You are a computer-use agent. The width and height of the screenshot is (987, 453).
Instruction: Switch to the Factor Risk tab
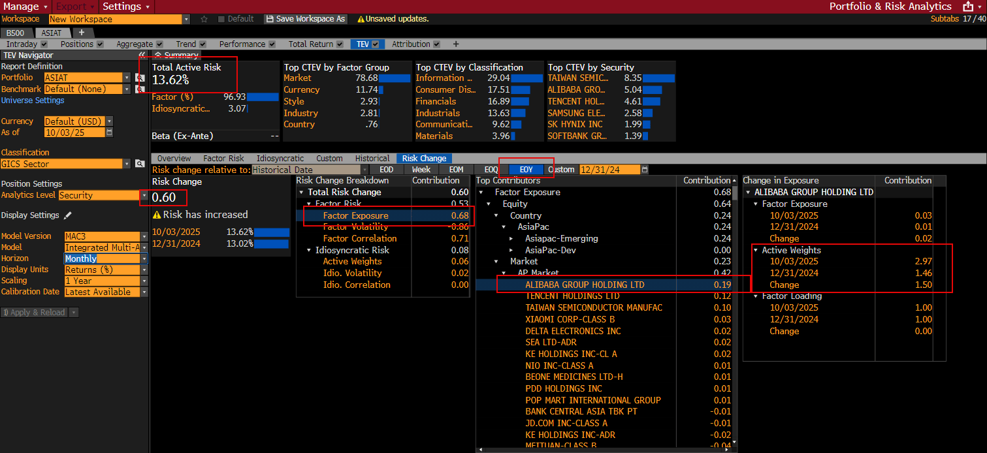tap(223, 159)
